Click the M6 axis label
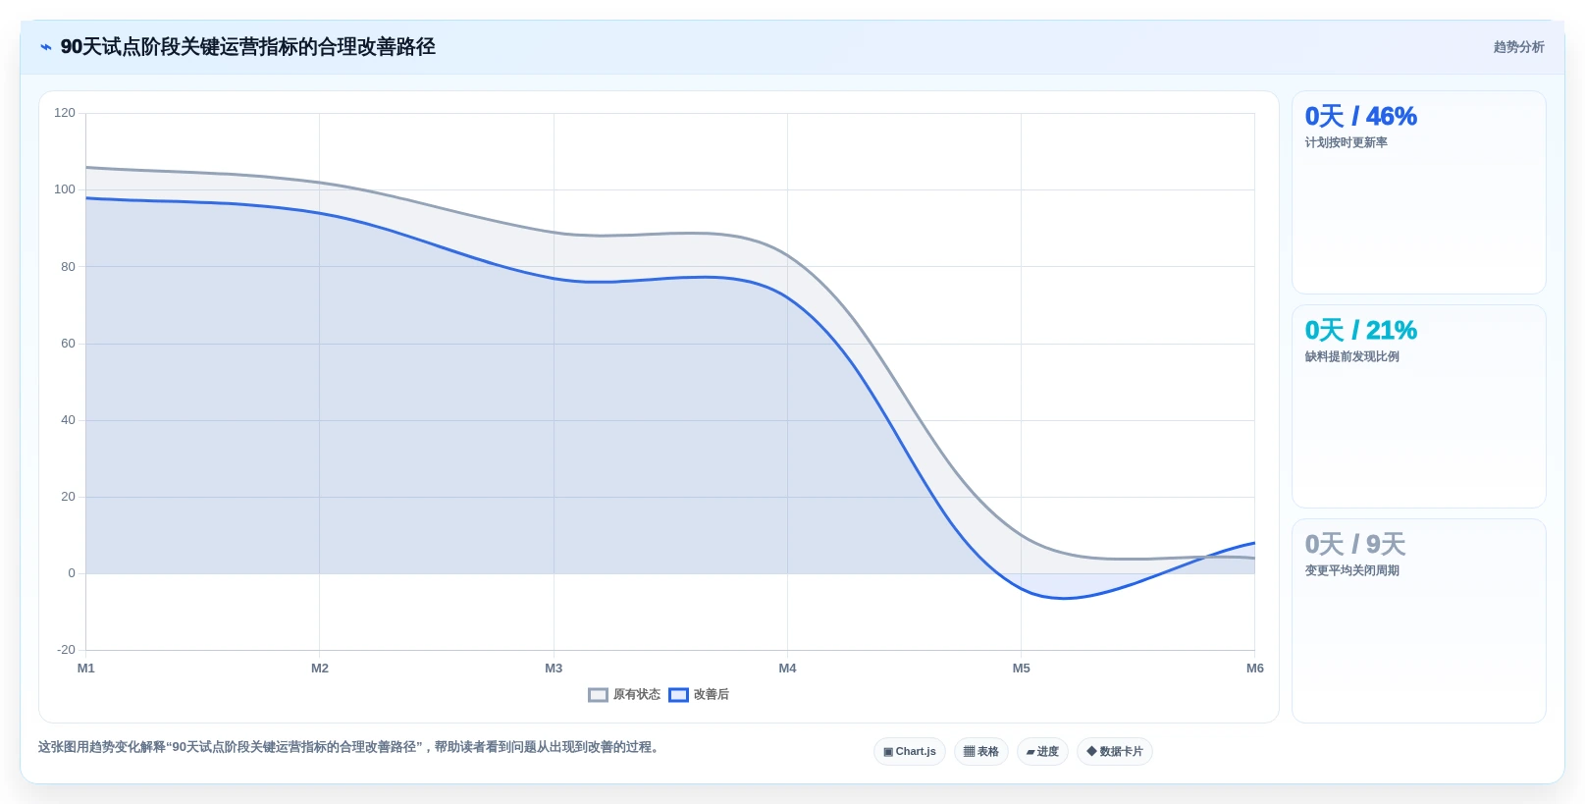The image size is (1585, 804). pos(1255,669)
